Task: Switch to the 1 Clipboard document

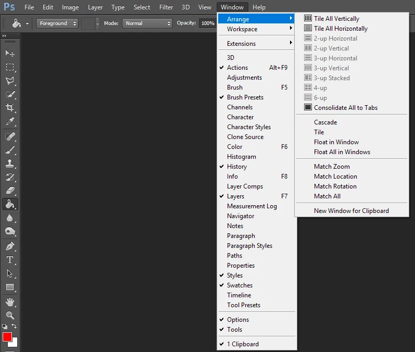Action: [x=256, y=344]
